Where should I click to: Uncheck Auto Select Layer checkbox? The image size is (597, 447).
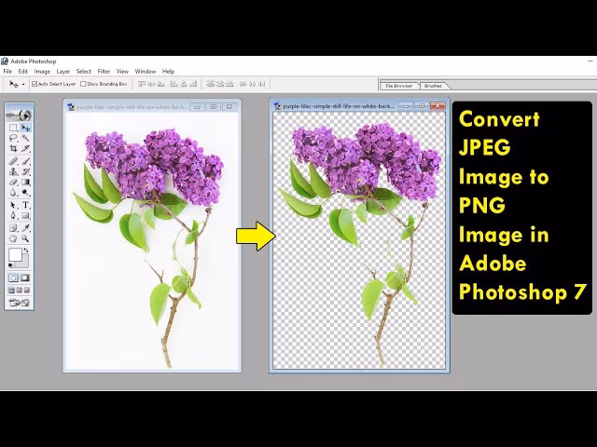[x=35, y=84]
